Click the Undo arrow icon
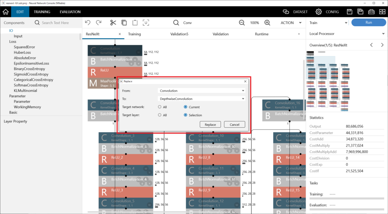388x214 pixels. [x=88, y=22]
